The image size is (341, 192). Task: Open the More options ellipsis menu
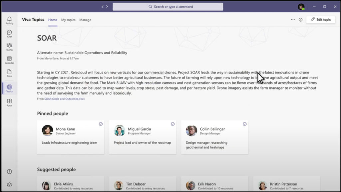pyautogui.click(x=293, y=20)
